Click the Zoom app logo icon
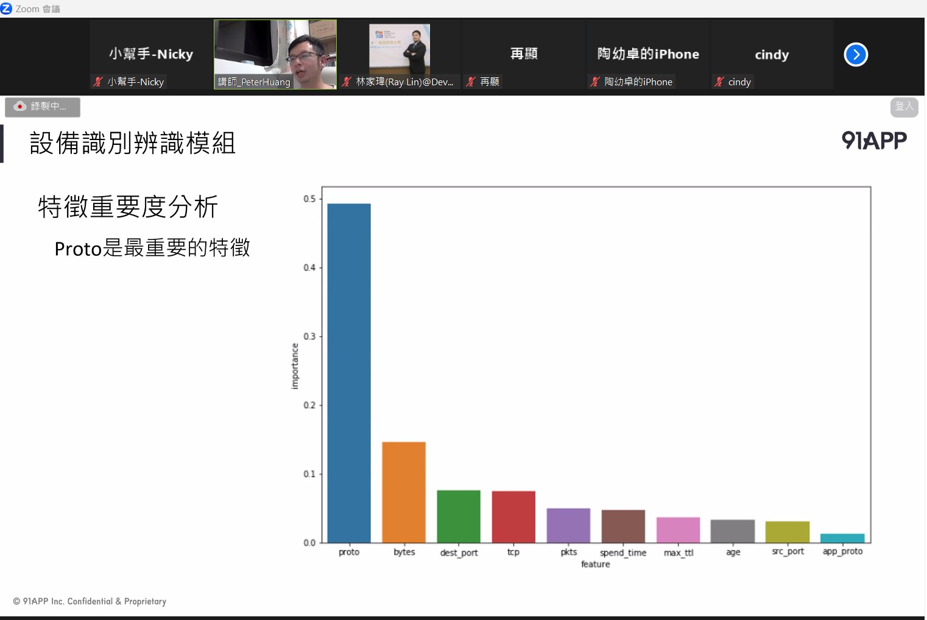This screenshot has width=927, height=620. tap(7, 9)
